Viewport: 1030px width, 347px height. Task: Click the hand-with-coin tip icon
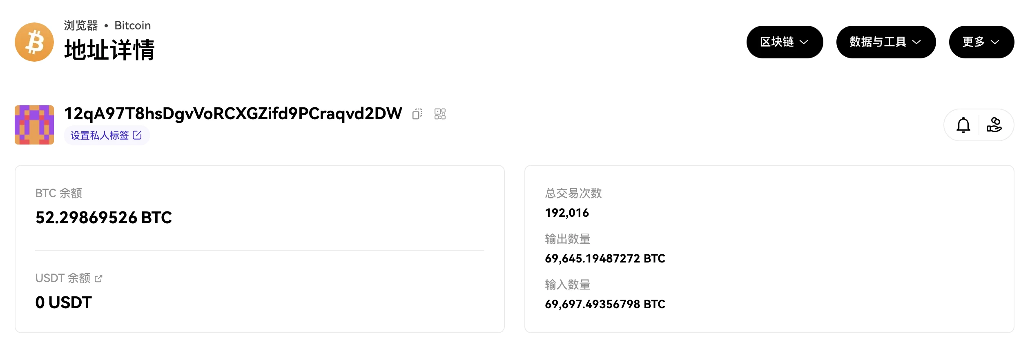pos(994,125)
